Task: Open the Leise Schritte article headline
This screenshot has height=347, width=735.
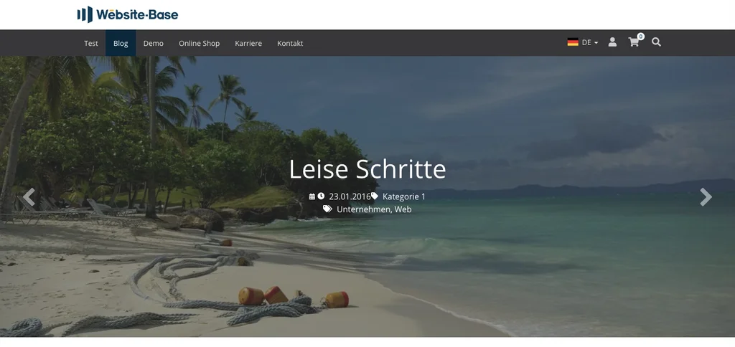Action: click(x=367, y=169)
